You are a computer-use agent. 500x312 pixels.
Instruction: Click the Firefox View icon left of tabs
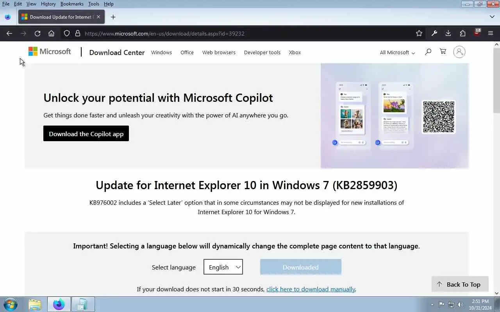(x=8, y=17)
